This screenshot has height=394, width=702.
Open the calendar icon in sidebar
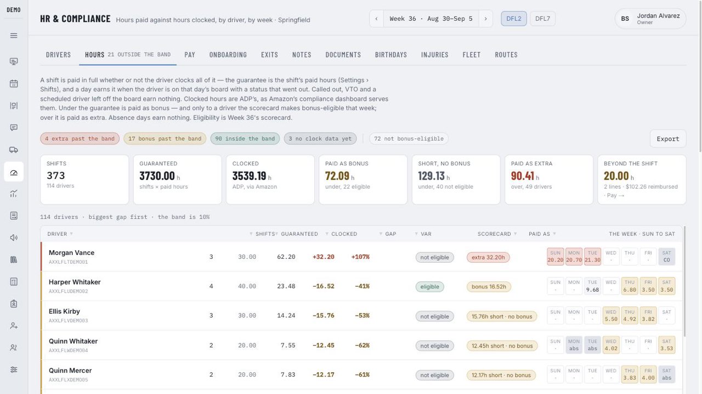[14, 84]
